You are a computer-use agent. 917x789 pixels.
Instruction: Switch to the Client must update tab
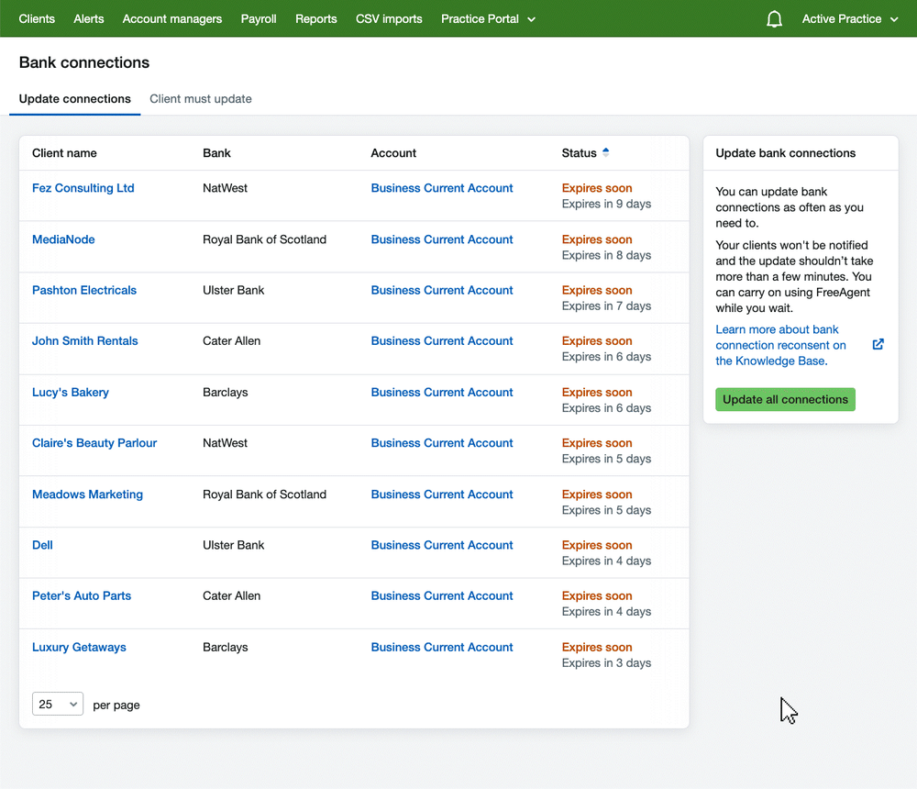coord(201,99)
